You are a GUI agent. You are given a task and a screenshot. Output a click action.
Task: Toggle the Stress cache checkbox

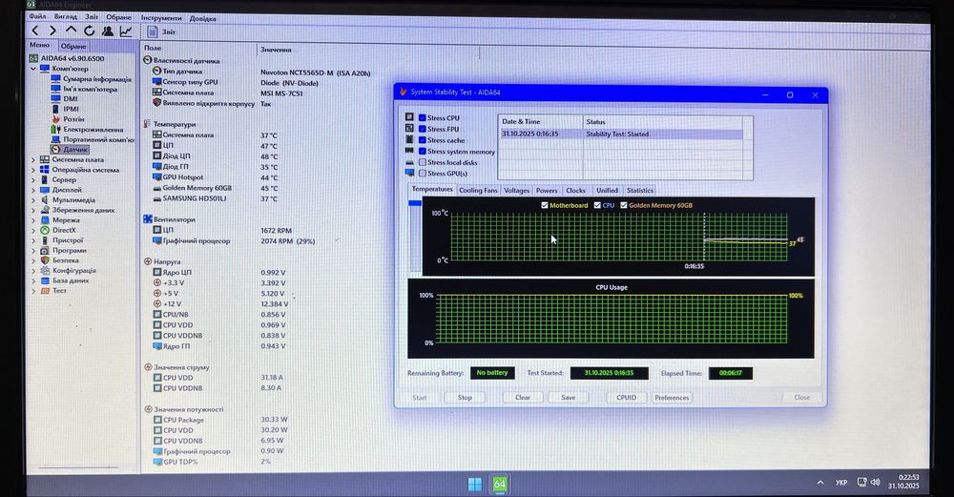pos(423,140)
